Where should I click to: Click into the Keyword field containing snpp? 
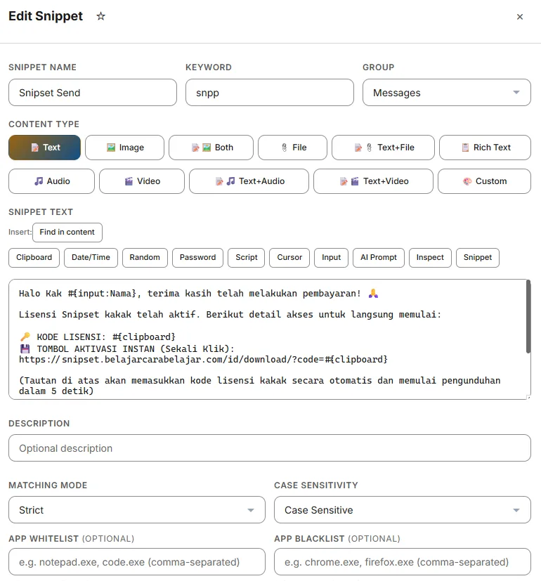point(270,92)
